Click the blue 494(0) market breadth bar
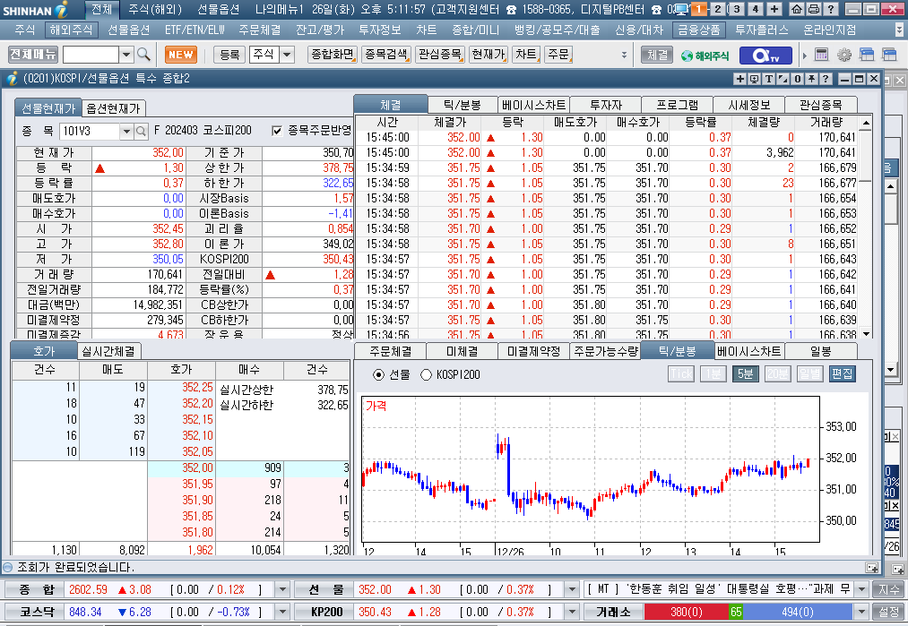Viewport: 908px width, 626px height. 798,612
